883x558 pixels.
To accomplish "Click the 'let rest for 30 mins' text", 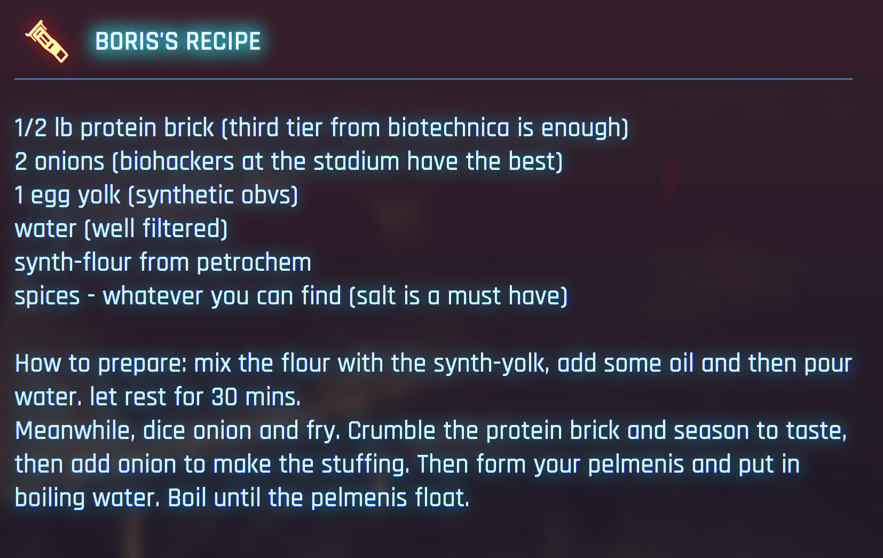I will point(194,397).
